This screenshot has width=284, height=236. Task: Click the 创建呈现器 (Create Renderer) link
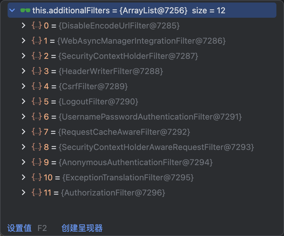[x=82, y=228]
